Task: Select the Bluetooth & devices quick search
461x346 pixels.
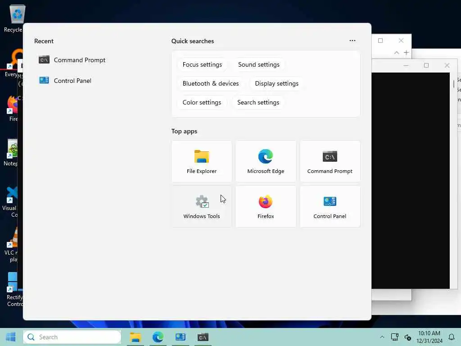Action: [x=211, y=83]
